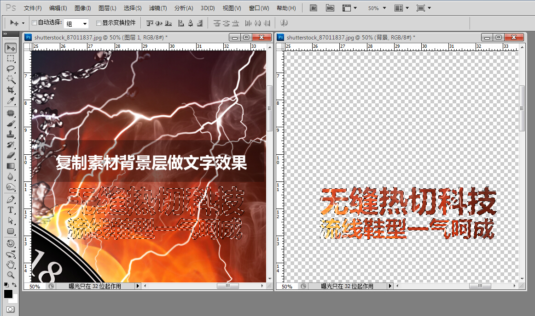Enable the 自动选择 checkbox
The height and width of the screenshot is (316, 535).
(34, 23)
